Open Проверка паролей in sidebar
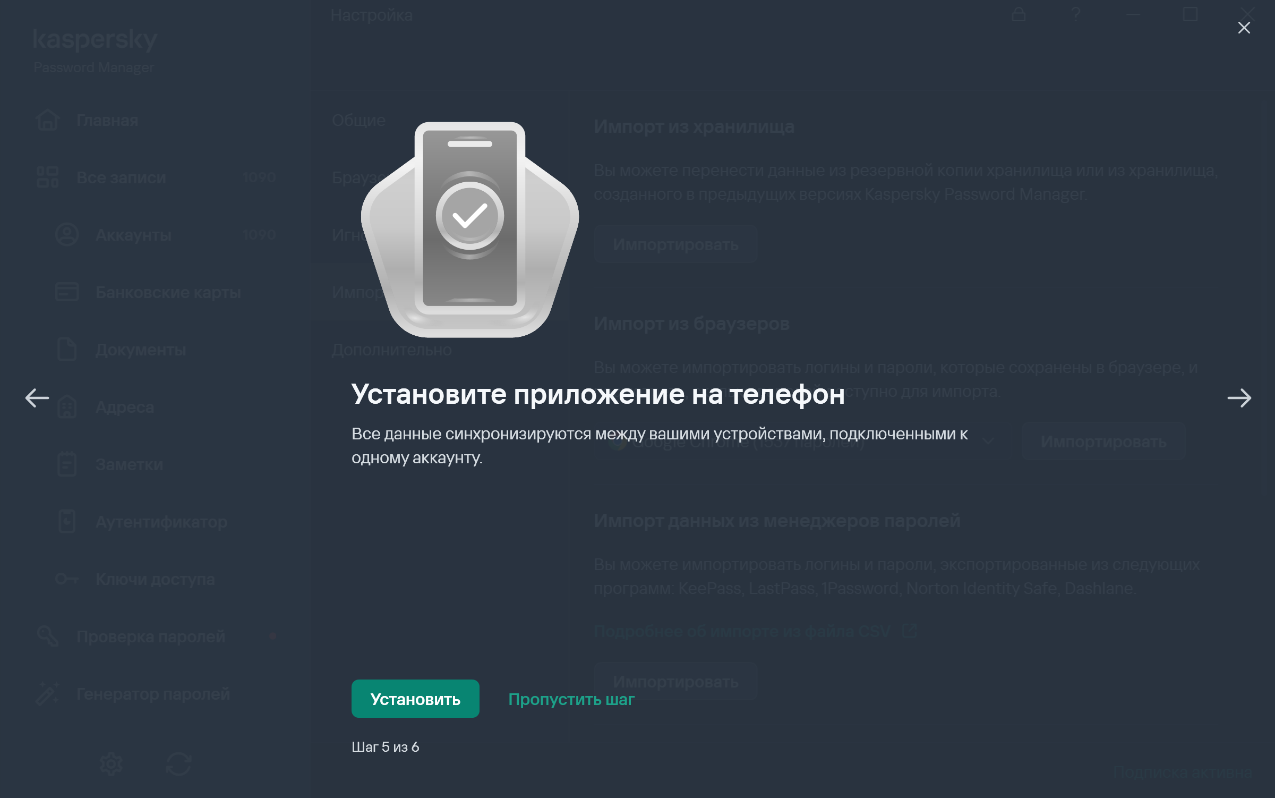 click(x=151, y=636)
